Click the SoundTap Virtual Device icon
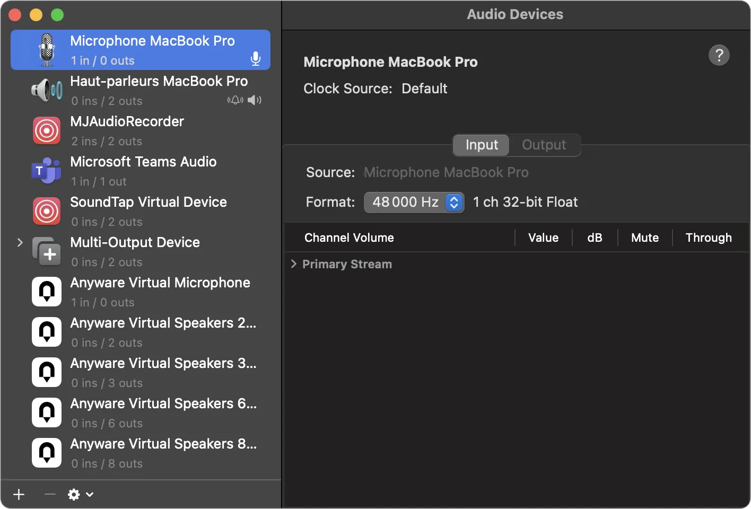The height and width of the screenshot is (509, 751). [x=47, y=211]
